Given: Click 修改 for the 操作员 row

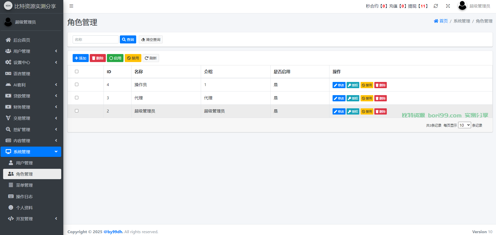Looking at the screenshot, I should [339, 85].
